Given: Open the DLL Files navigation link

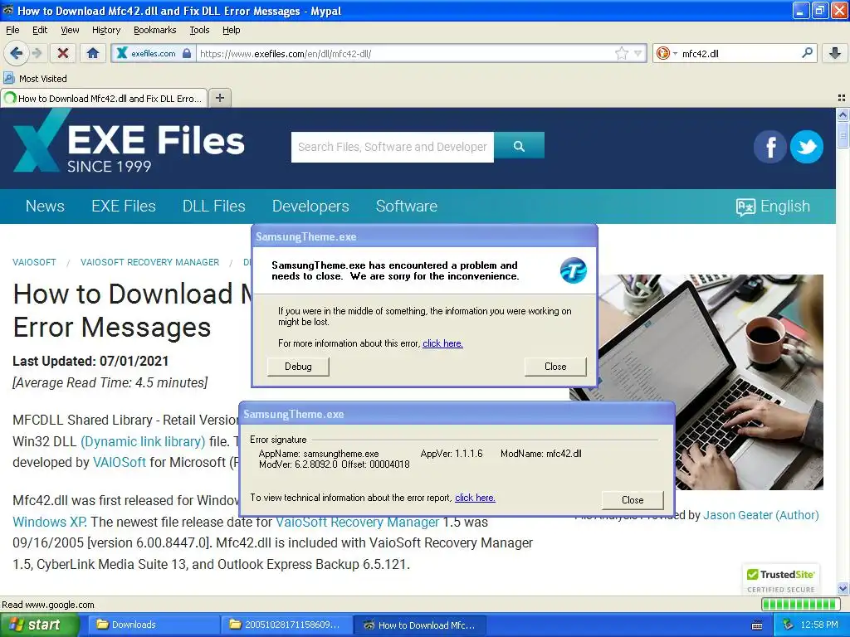Looking at the screenshot, I should (213, 206).
